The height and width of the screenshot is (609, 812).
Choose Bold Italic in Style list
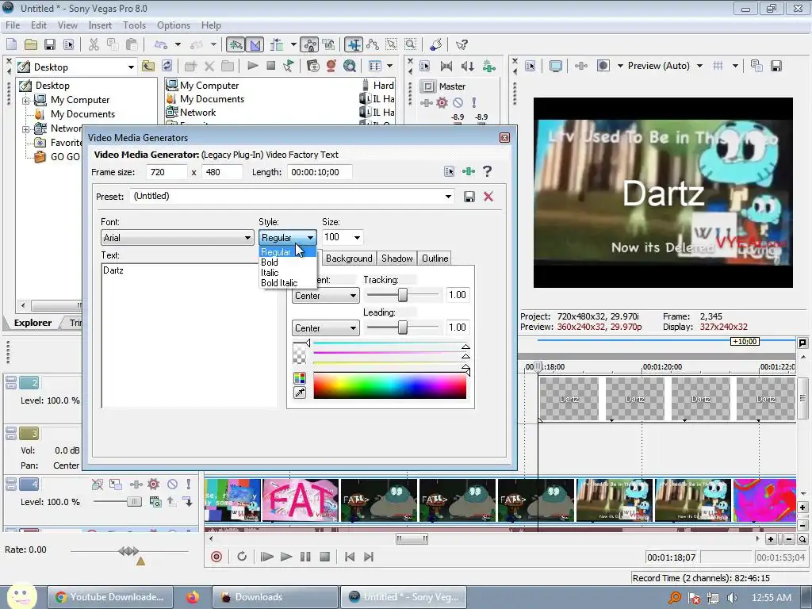point(279,283)
